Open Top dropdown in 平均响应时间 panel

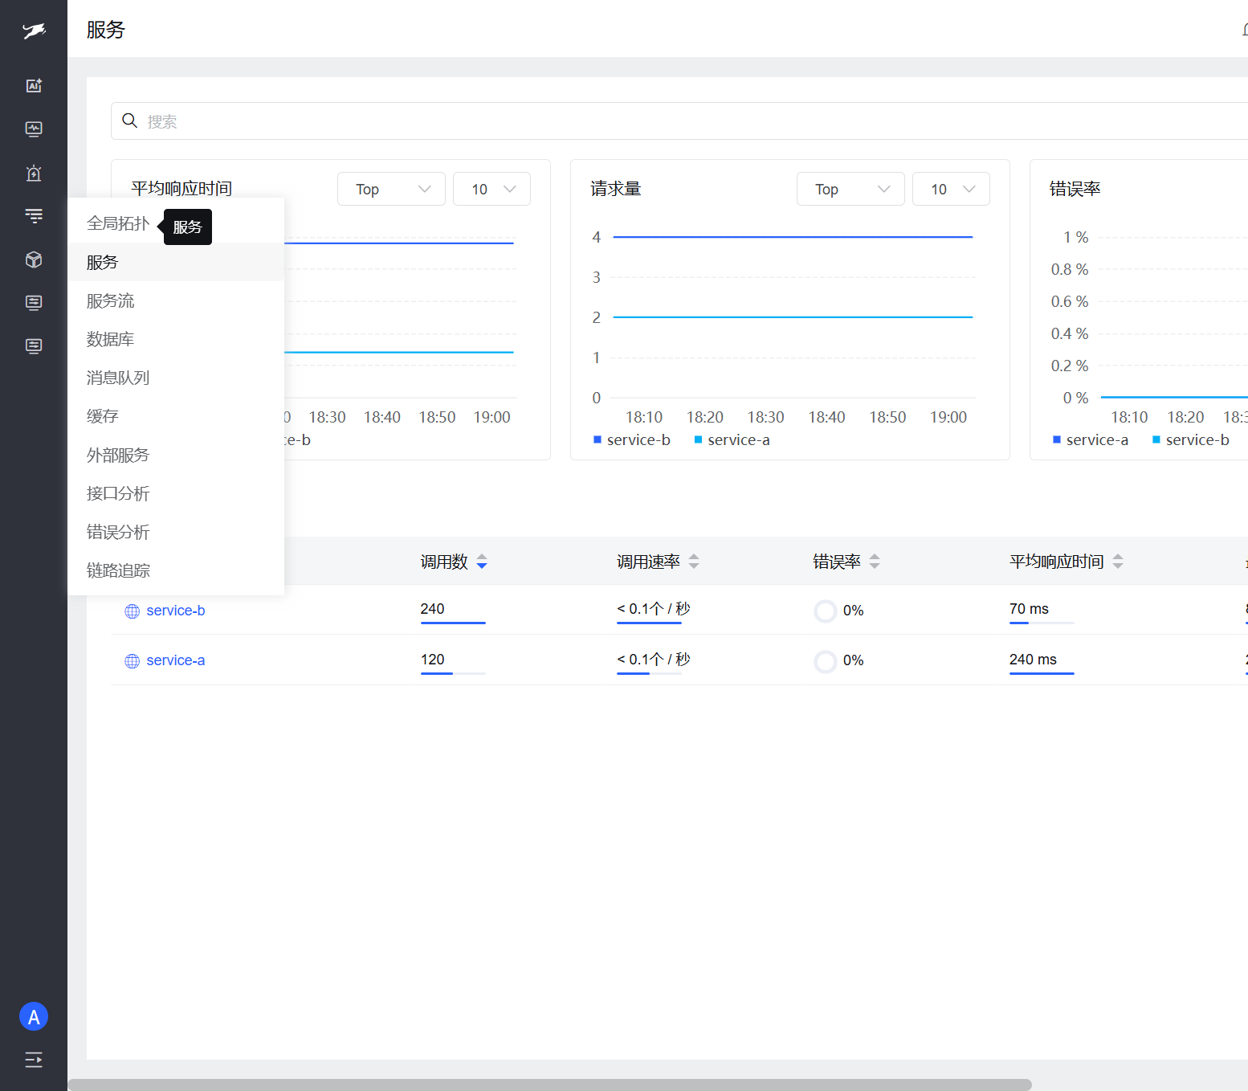click(391, 189)
